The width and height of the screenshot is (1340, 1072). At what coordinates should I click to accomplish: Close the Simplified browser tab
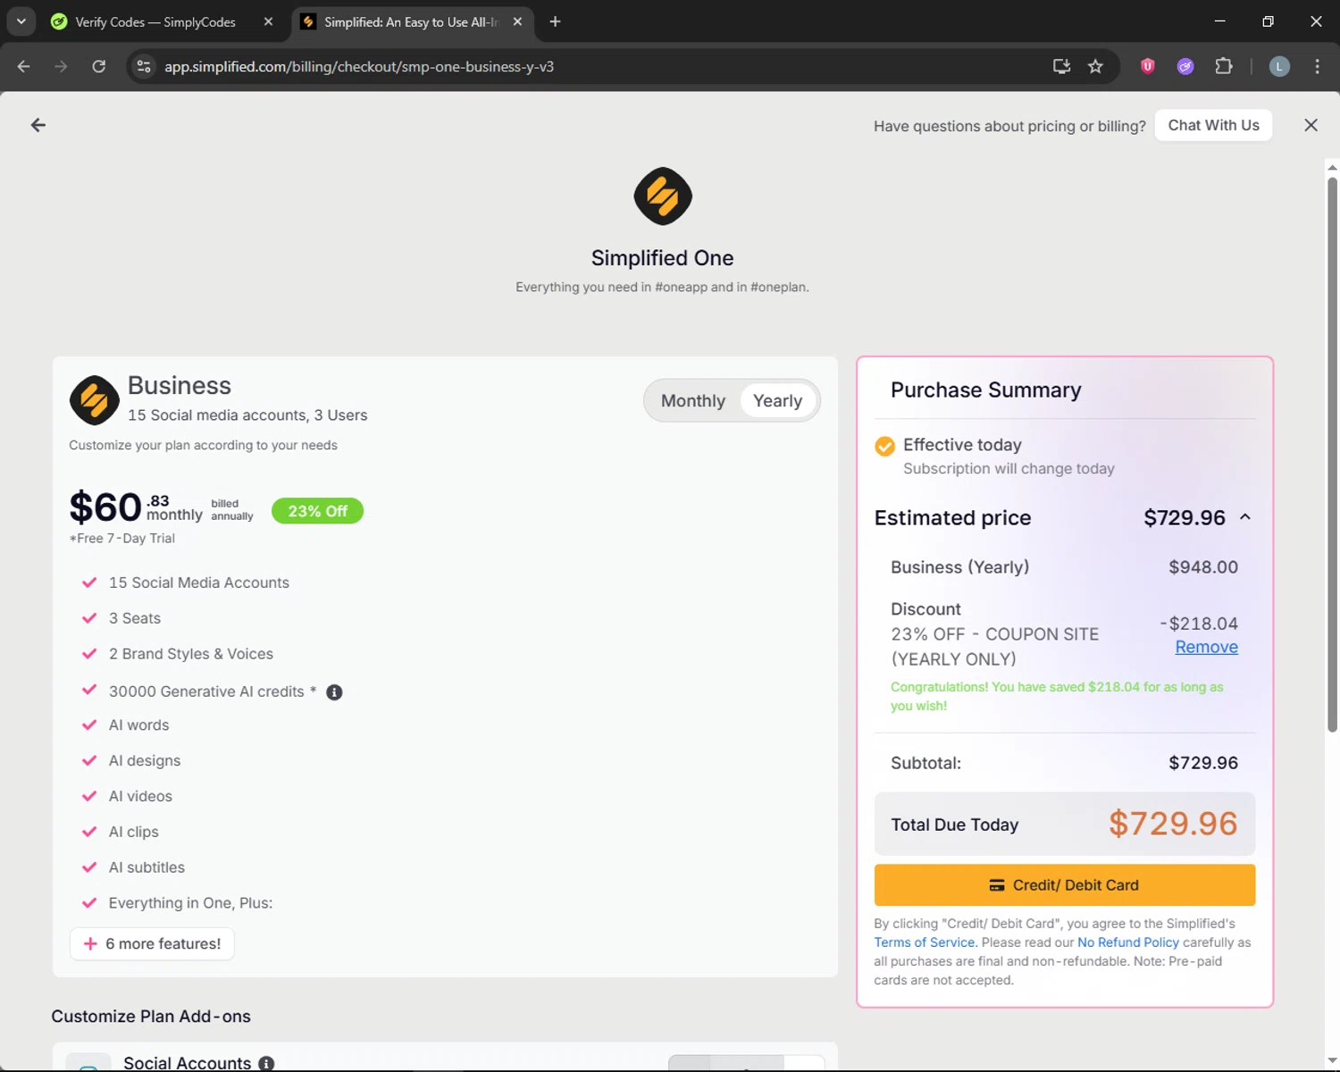pyautogui.click(x=517, y=22)
